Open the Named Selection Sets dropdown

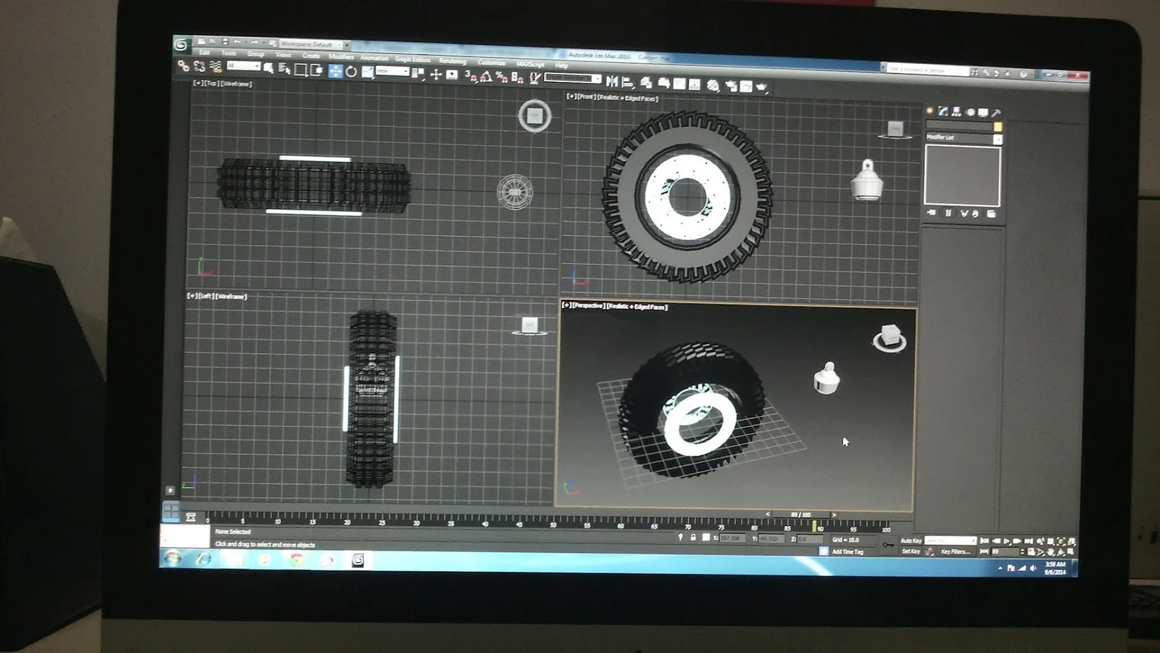point(573,78)
